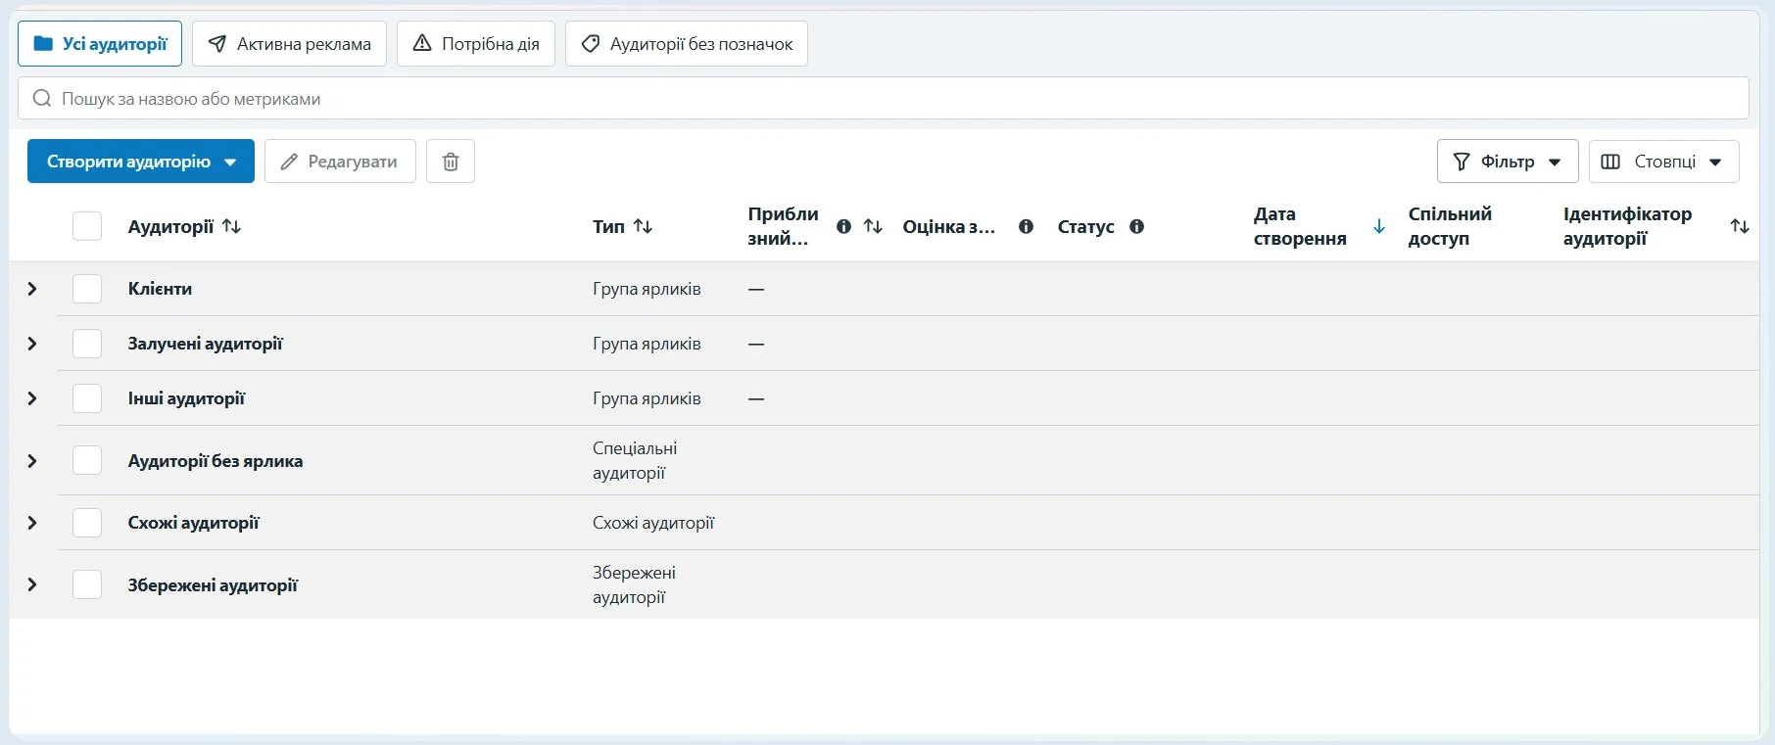Check the Аудиторії без ярлика checkbox
This screenshot has width=1775, height=745.
pyautogui.click(x=87, y=460)
